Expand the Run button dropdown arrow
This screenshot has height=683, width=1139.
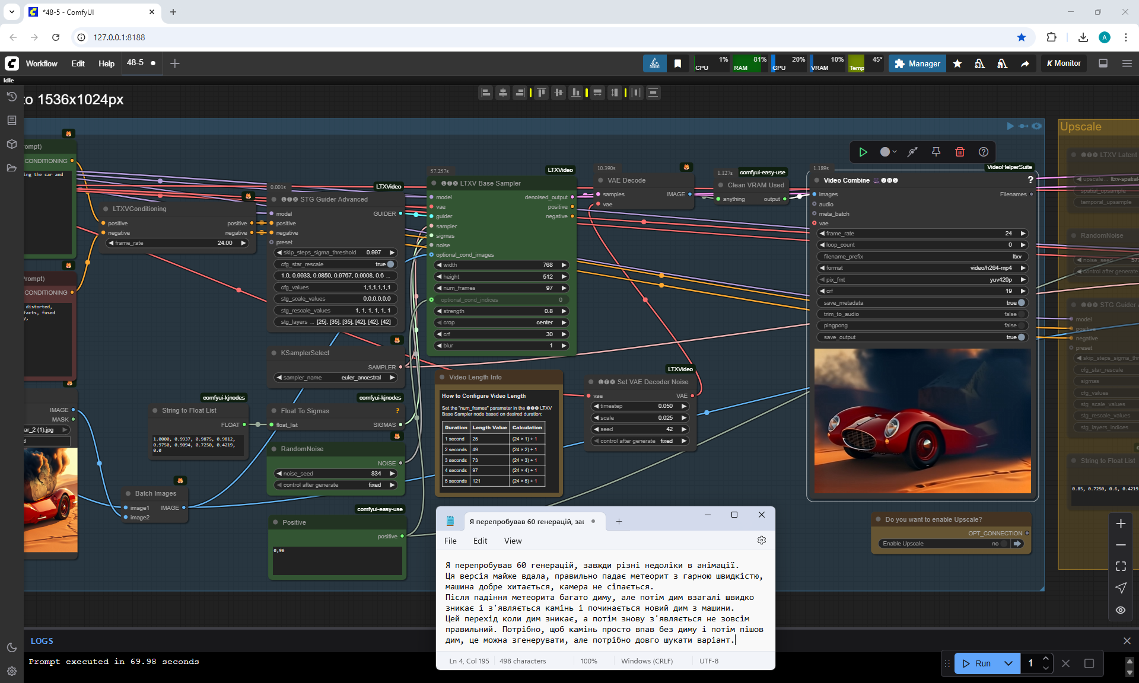[1008, 663]
